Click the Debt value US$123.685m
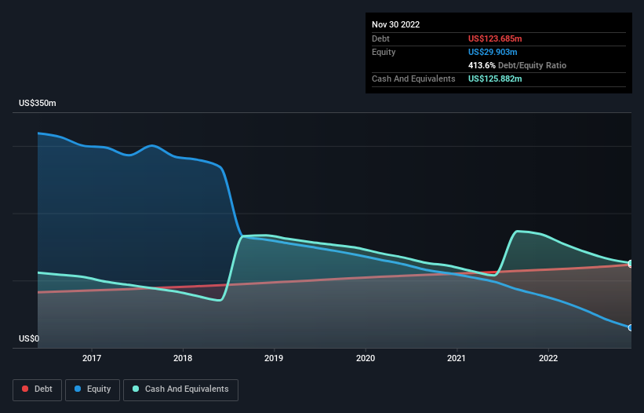 point(495,38)
